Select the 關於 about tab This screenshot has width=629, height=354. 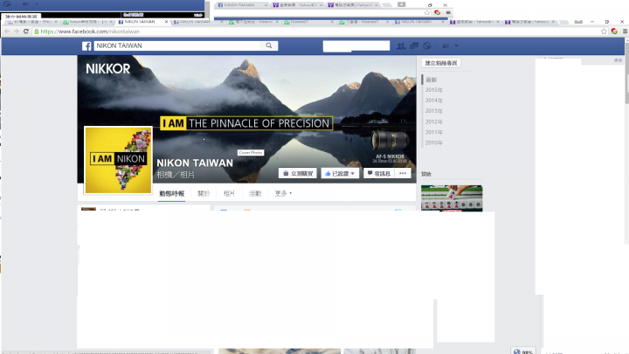click(204, 193)
